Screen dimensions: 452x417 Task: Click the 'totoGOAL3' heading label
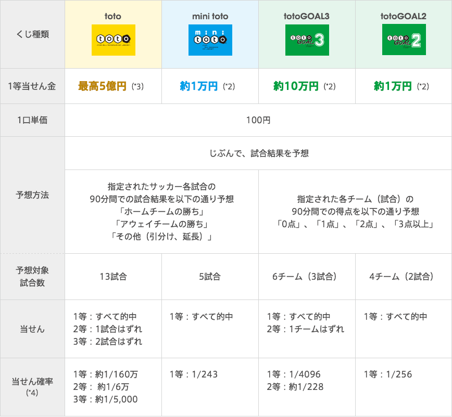(307, 16)
